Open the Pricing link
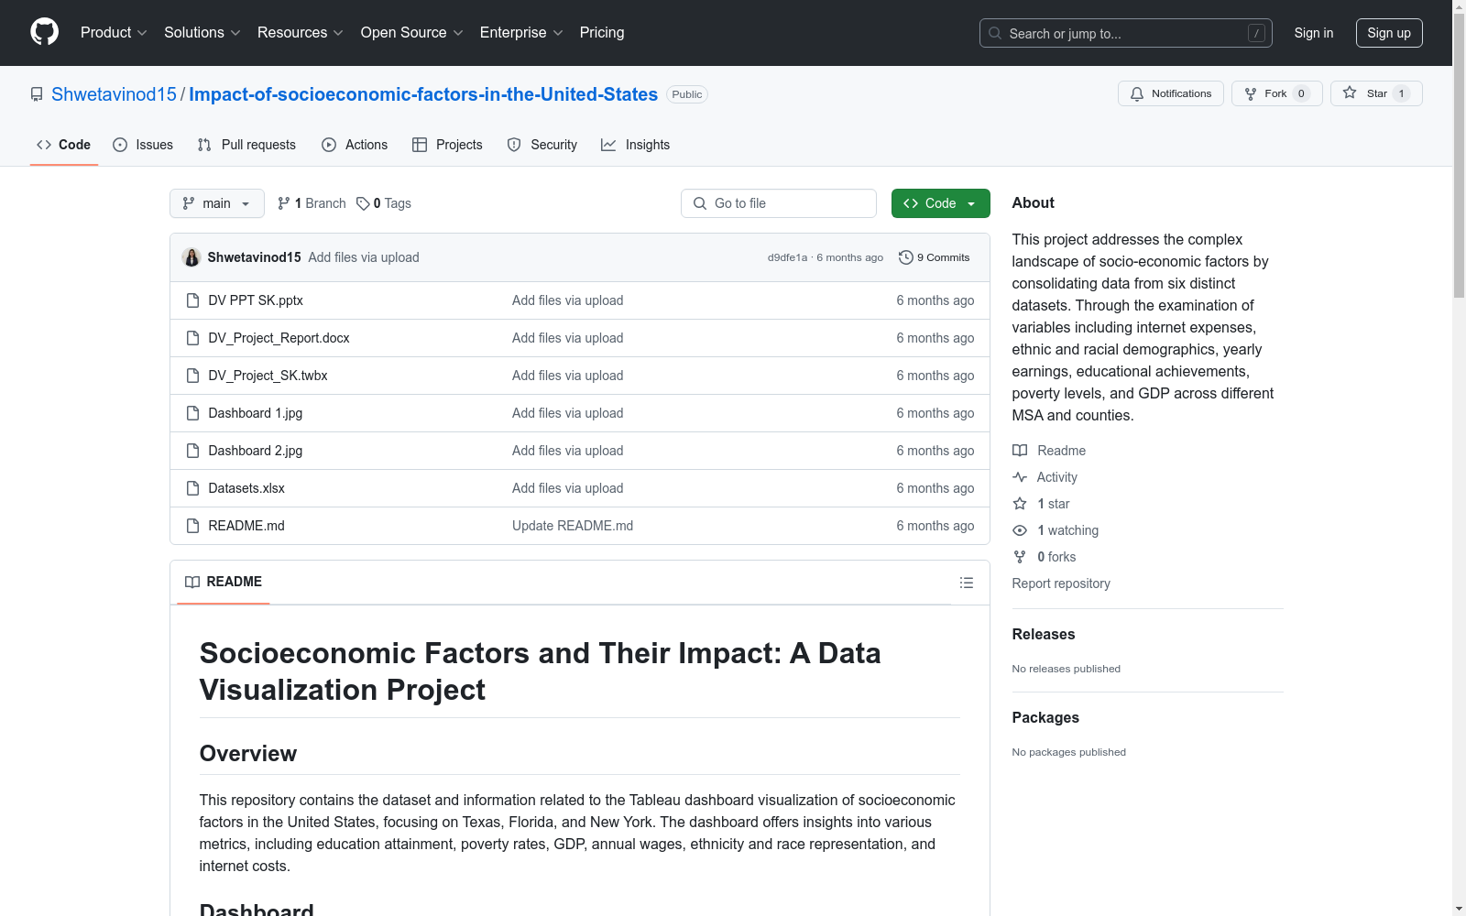 point(602,33)
